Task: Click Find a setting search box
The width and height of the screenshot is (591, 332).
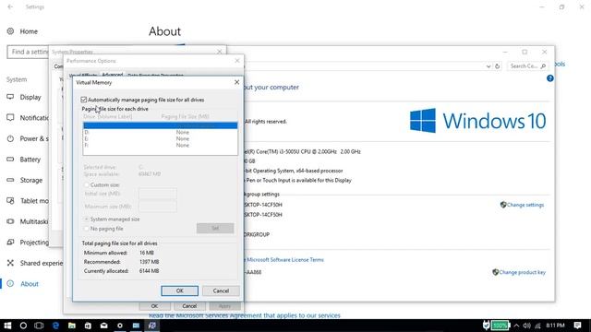Action: [28, 52]
